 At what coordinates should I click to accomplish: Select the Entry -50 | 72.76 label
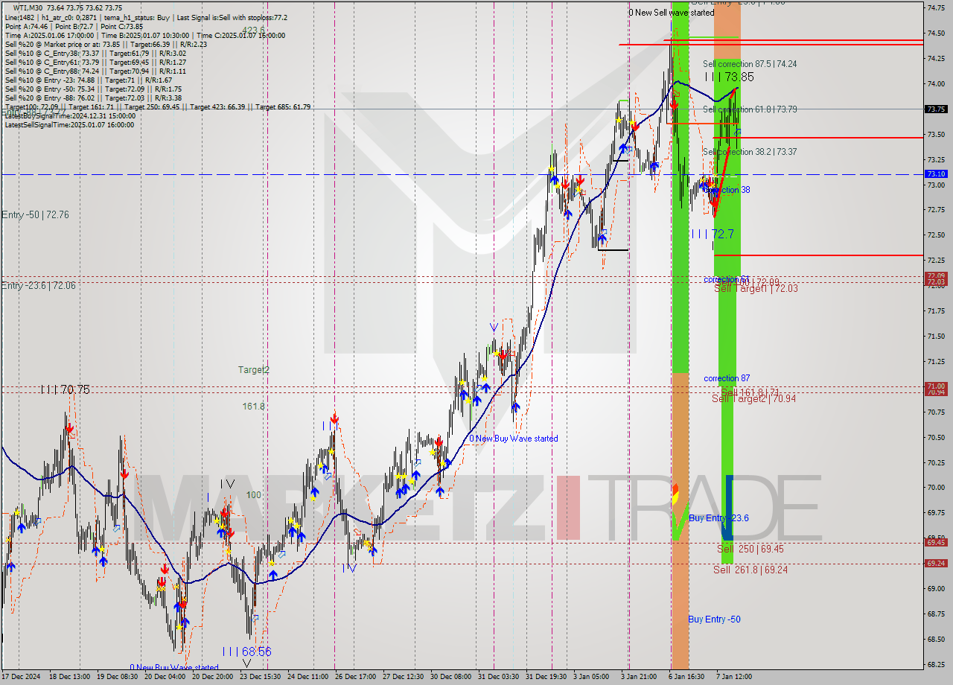click(35, 214)
